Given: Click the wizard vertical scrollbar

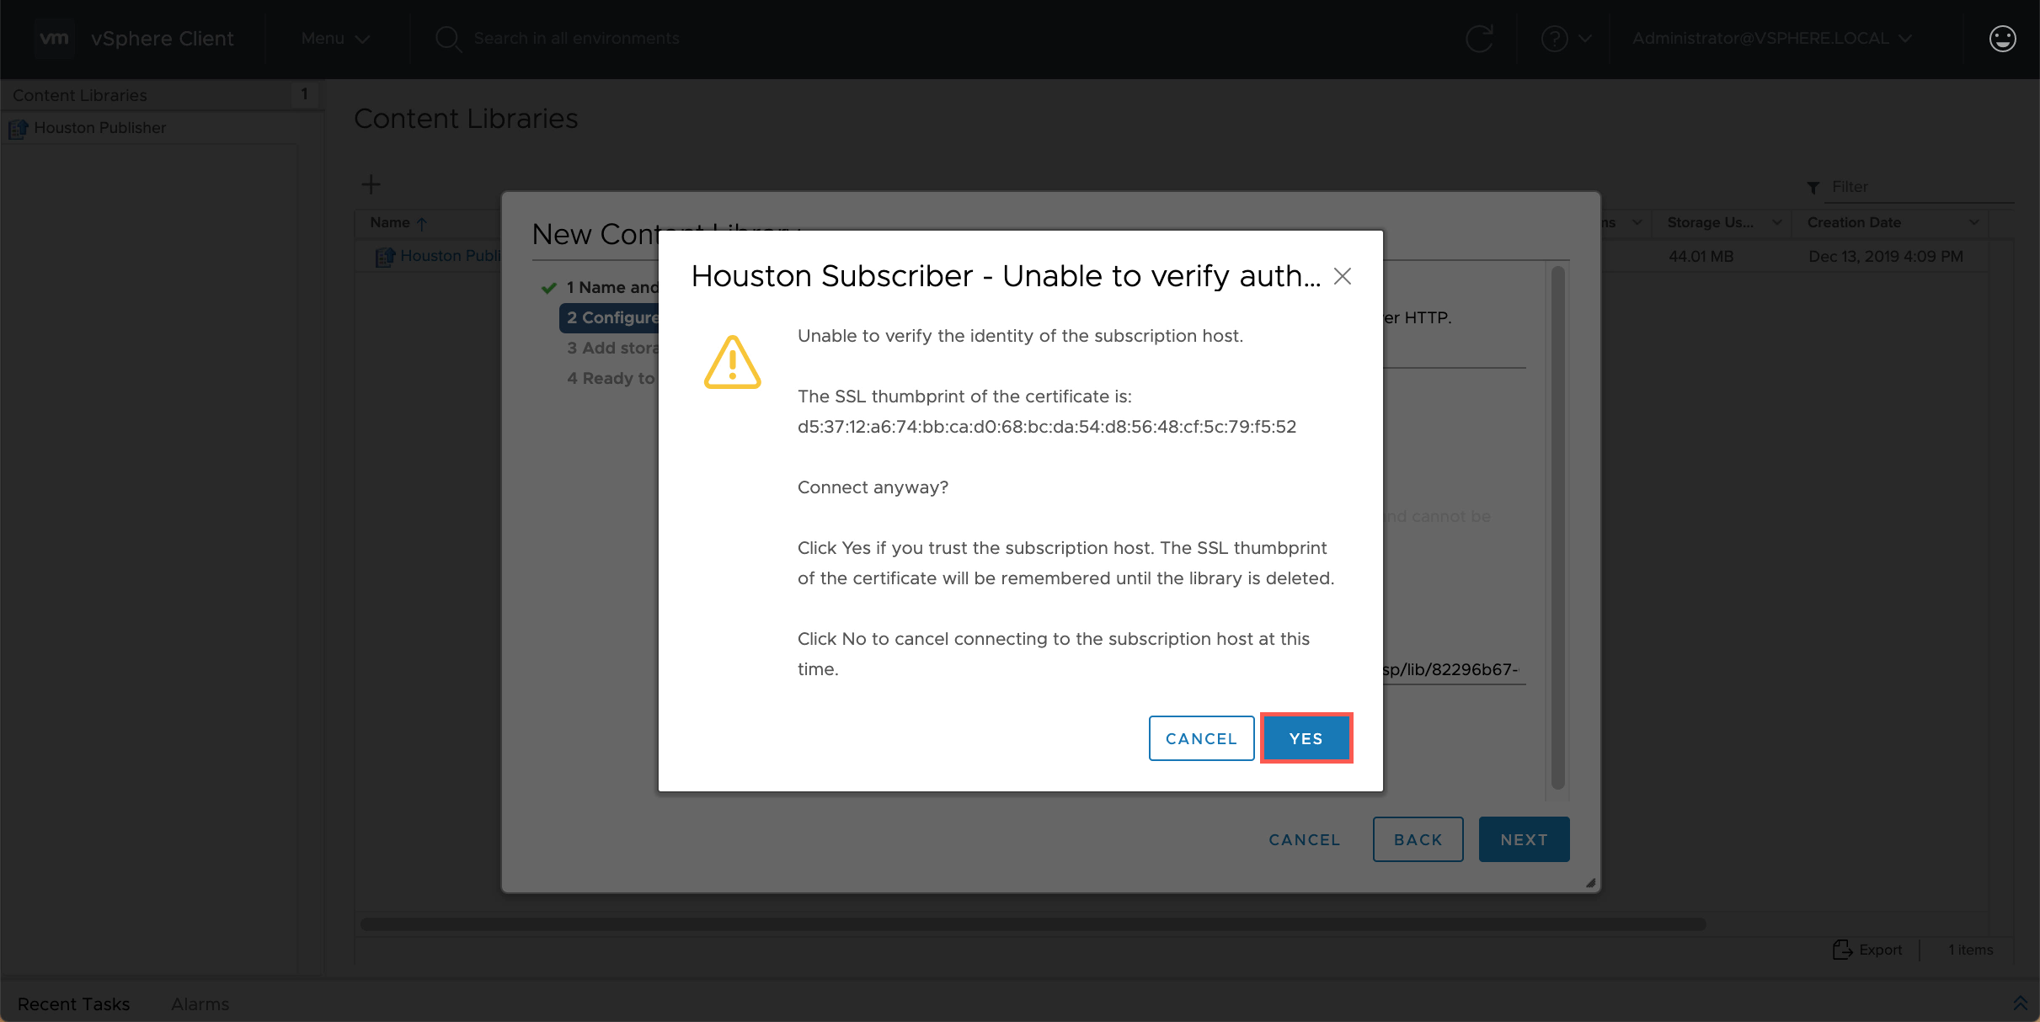Looking at the screenshot, I should (1557, 528).
